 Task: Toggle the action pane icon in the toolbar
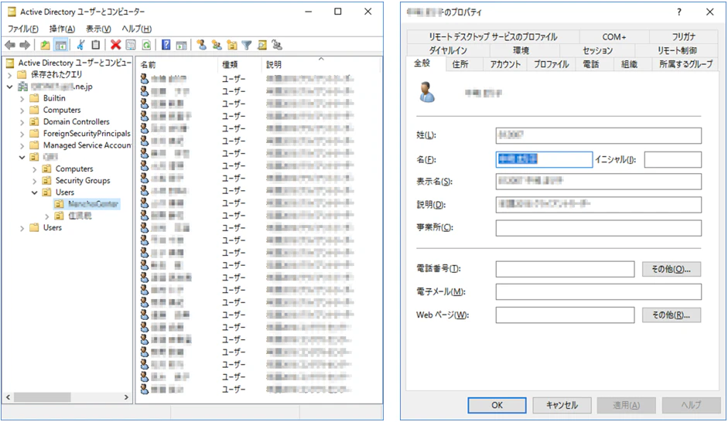coord(181,45)
